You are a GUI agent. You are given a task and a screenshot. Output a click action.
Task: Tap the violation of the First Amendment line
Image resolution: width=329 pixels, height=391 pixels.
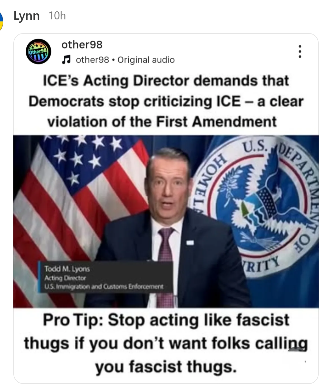[162, 122]
